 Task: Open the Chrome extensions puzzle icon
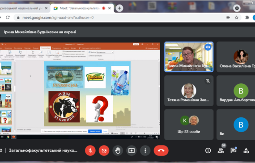tap(247, 17)
